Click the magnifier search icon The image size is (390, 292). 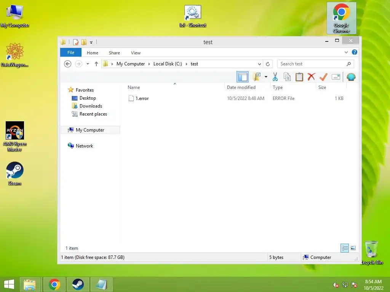click(x=349, y=64)
